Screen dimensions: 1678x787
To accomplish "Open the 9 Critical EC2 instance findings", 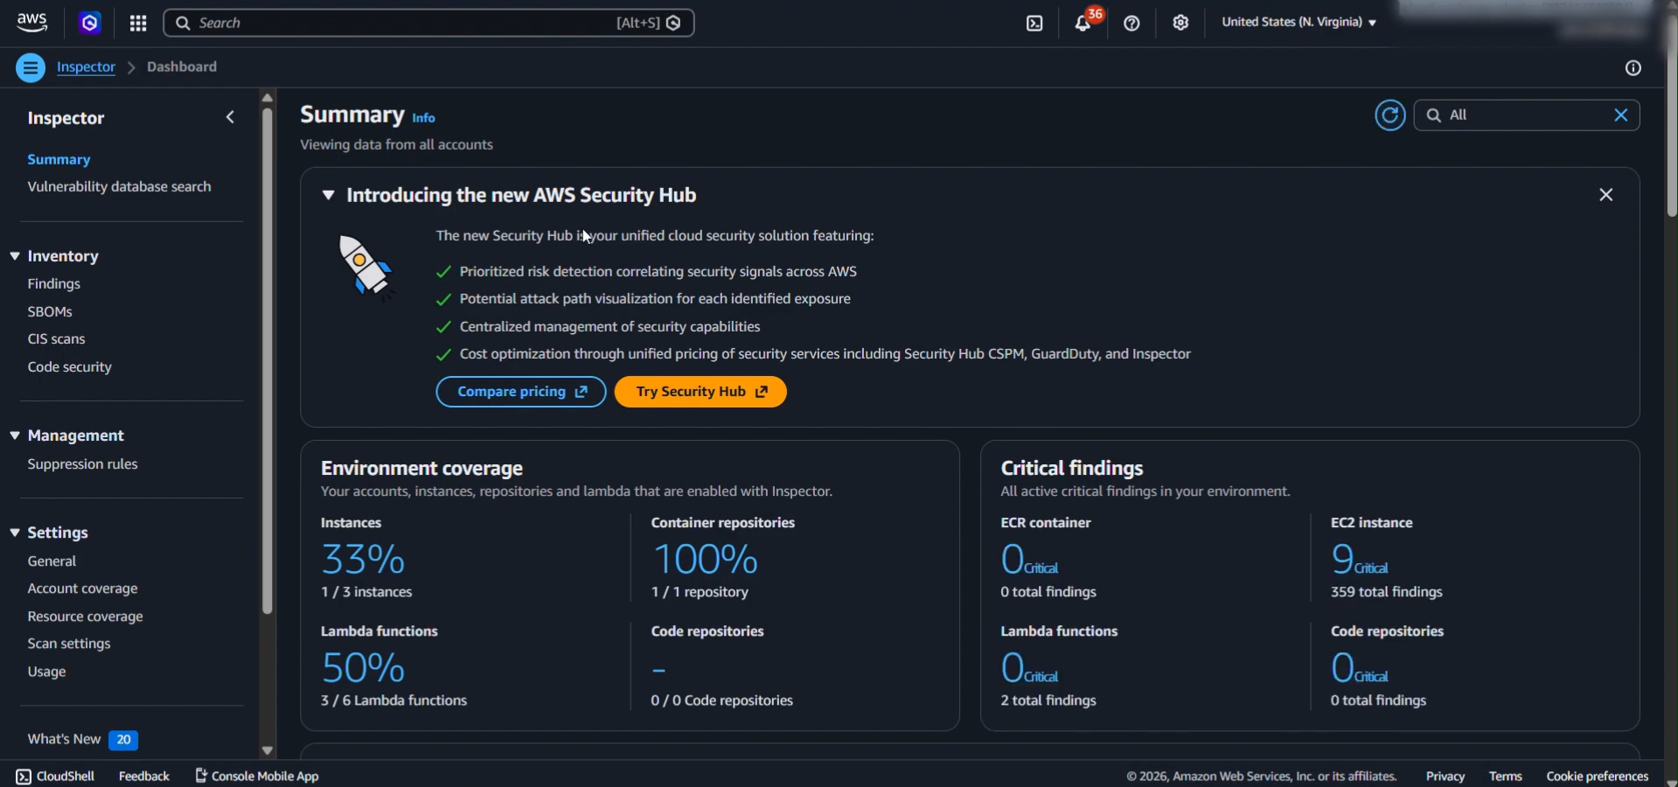I will (1359, 560).
